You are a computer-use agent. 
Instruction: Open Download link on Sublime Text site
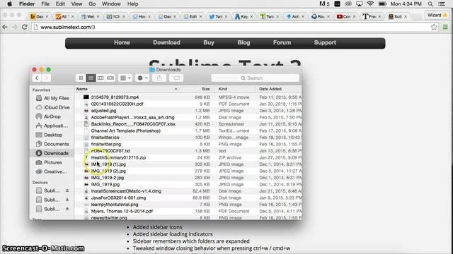(167, 42)
